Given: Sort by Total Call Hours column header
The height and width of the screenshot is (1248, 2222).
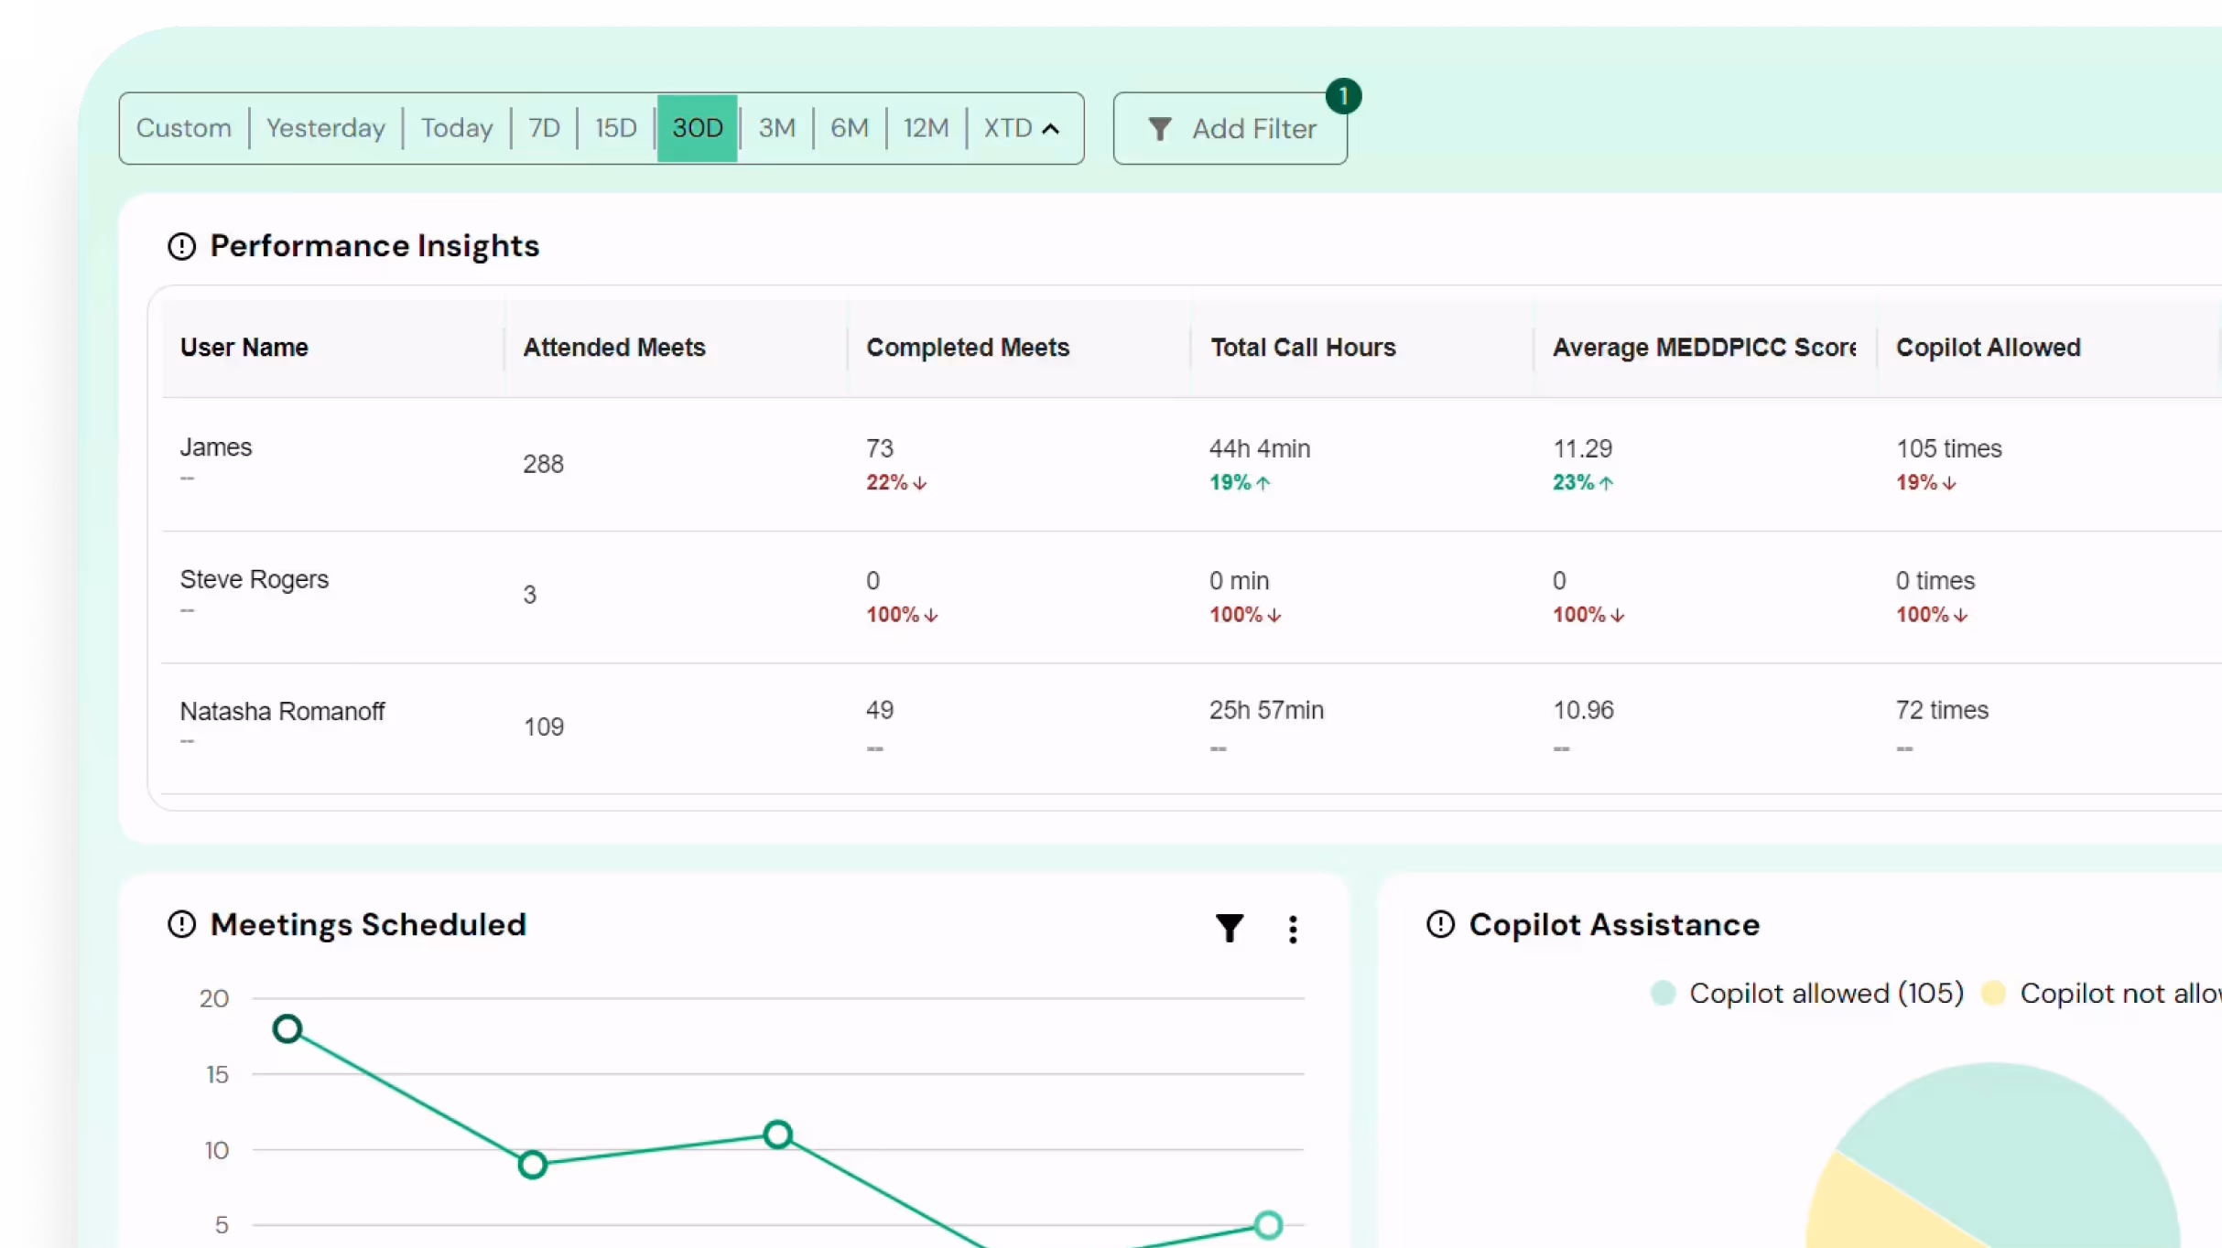Looking at the screenshot, I should coord(1303,348).
